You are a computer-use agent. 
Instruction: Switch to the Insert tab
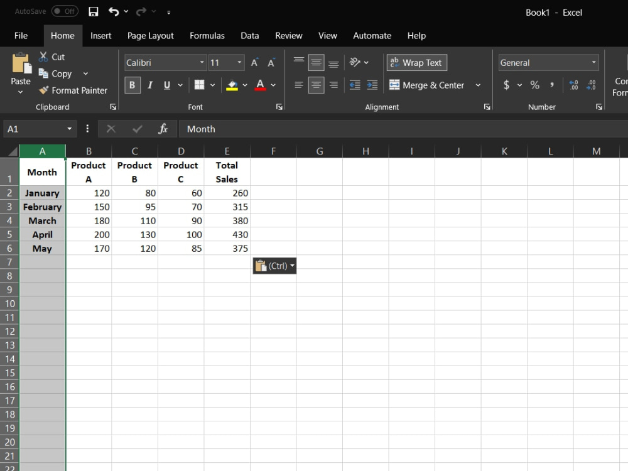[x=100, y=36]
